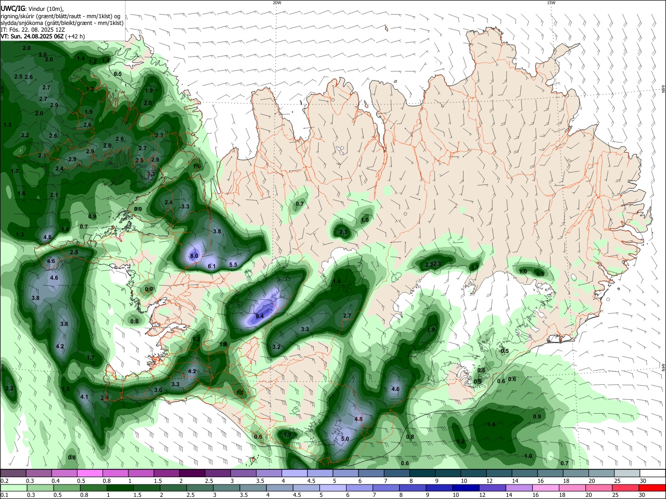Click the light lavender swatch labeled 4.5 in top legend row
The image size is (666, 499).
[319, 473]
